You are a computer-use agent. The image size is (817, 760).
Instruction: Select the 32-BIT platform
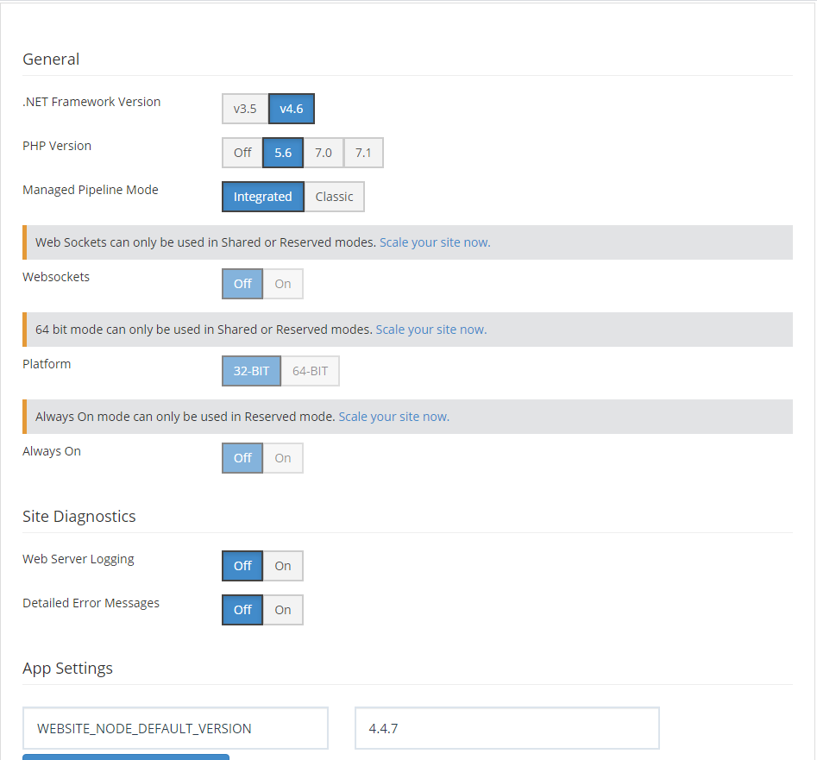pos(251,371)
